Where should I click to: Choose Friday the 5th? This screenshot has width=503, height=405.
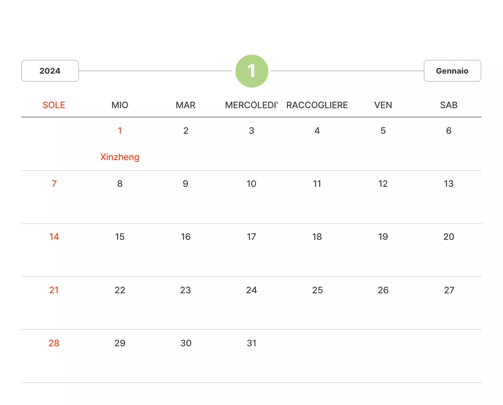[x=383, y=130]
